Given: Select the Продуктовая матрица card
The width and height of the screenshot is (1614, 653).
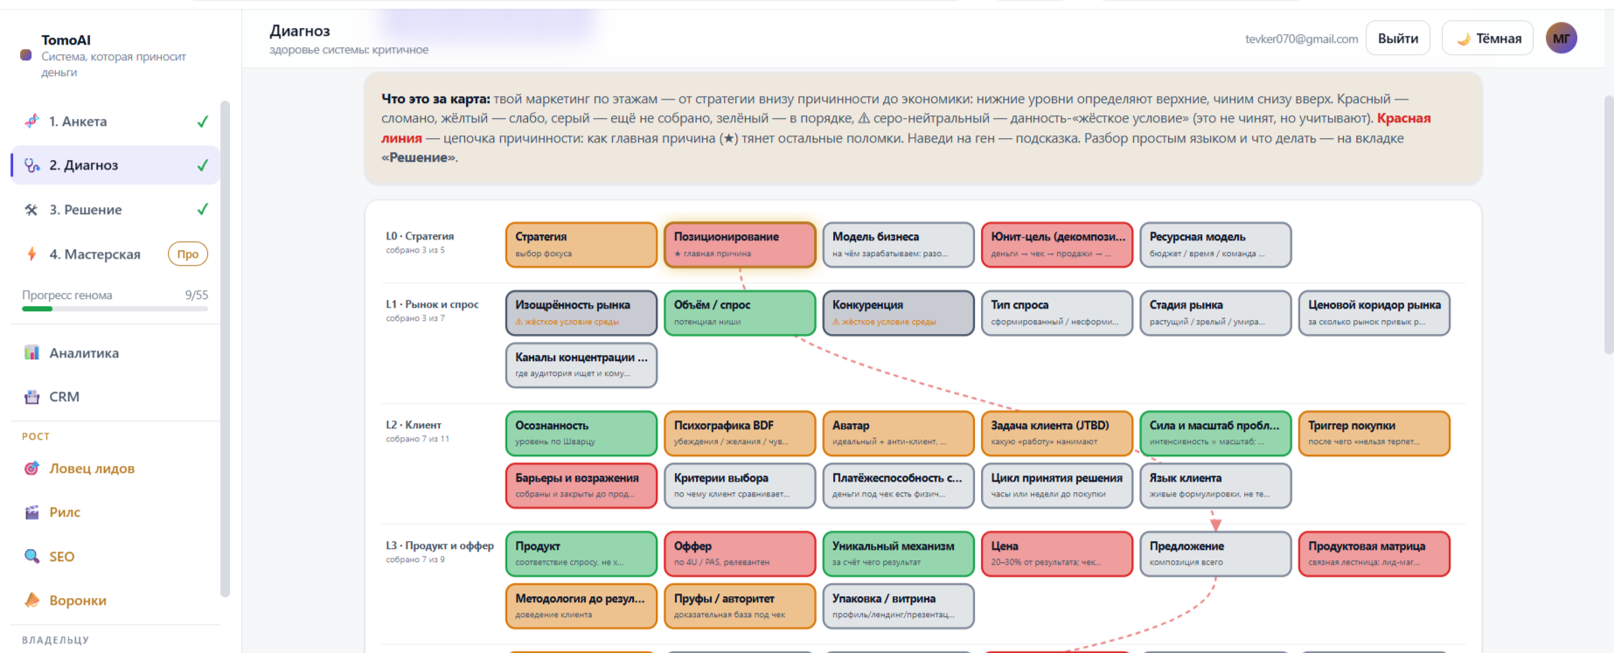Looking at the screenshot, I should coord(1374,554).
